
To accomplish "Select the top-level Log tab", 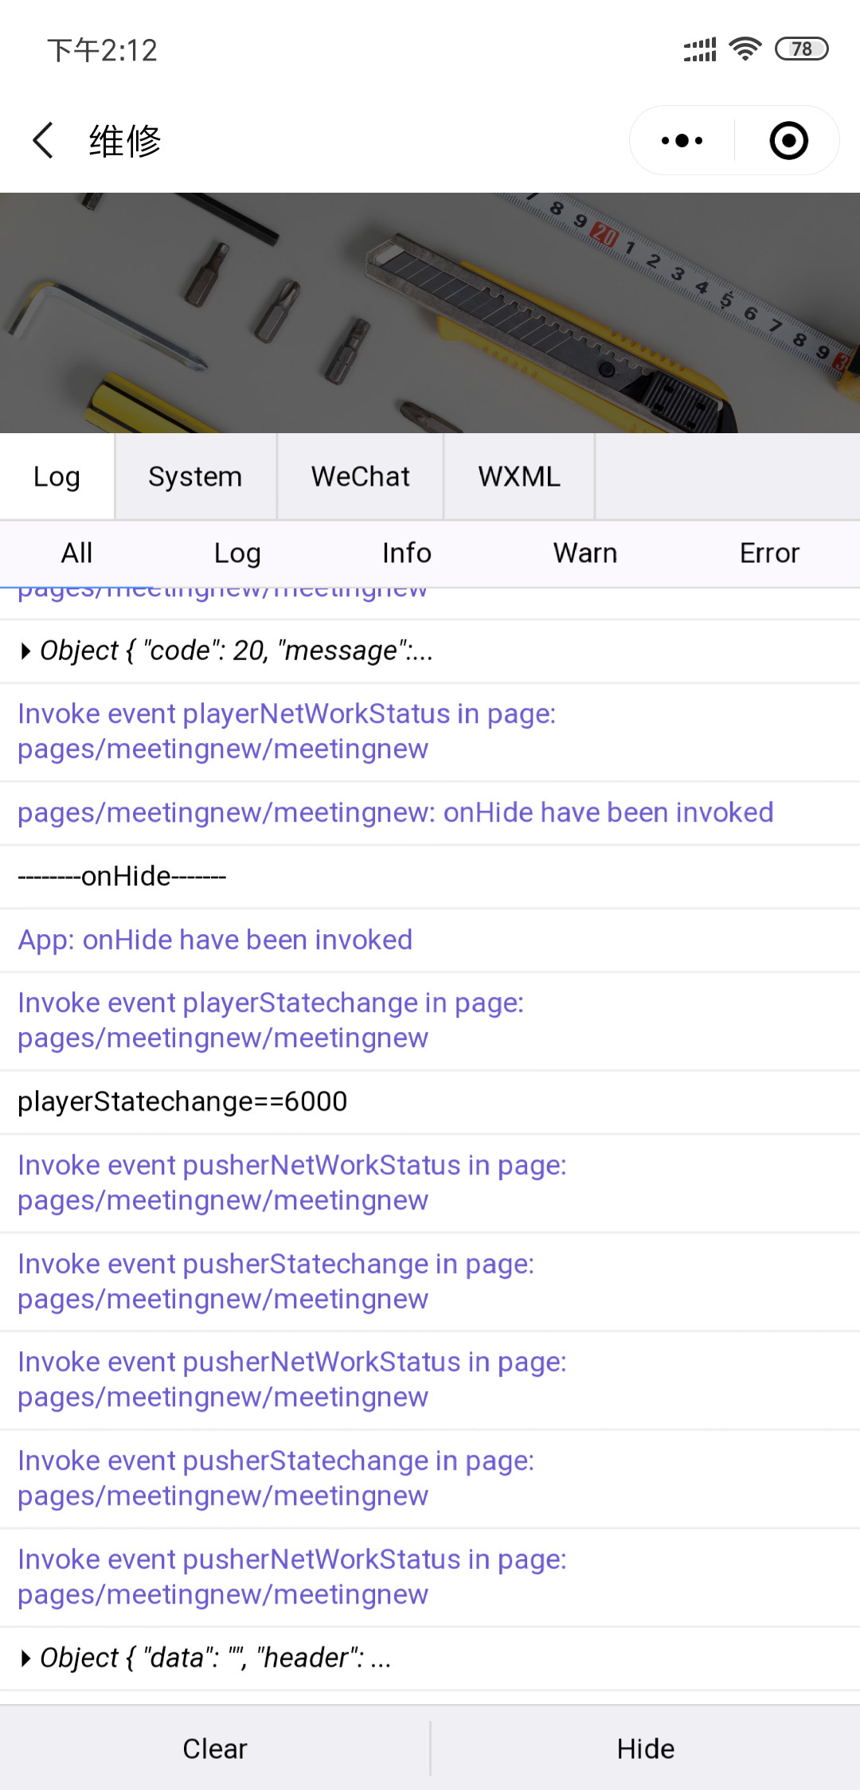I will coord(57,477).
